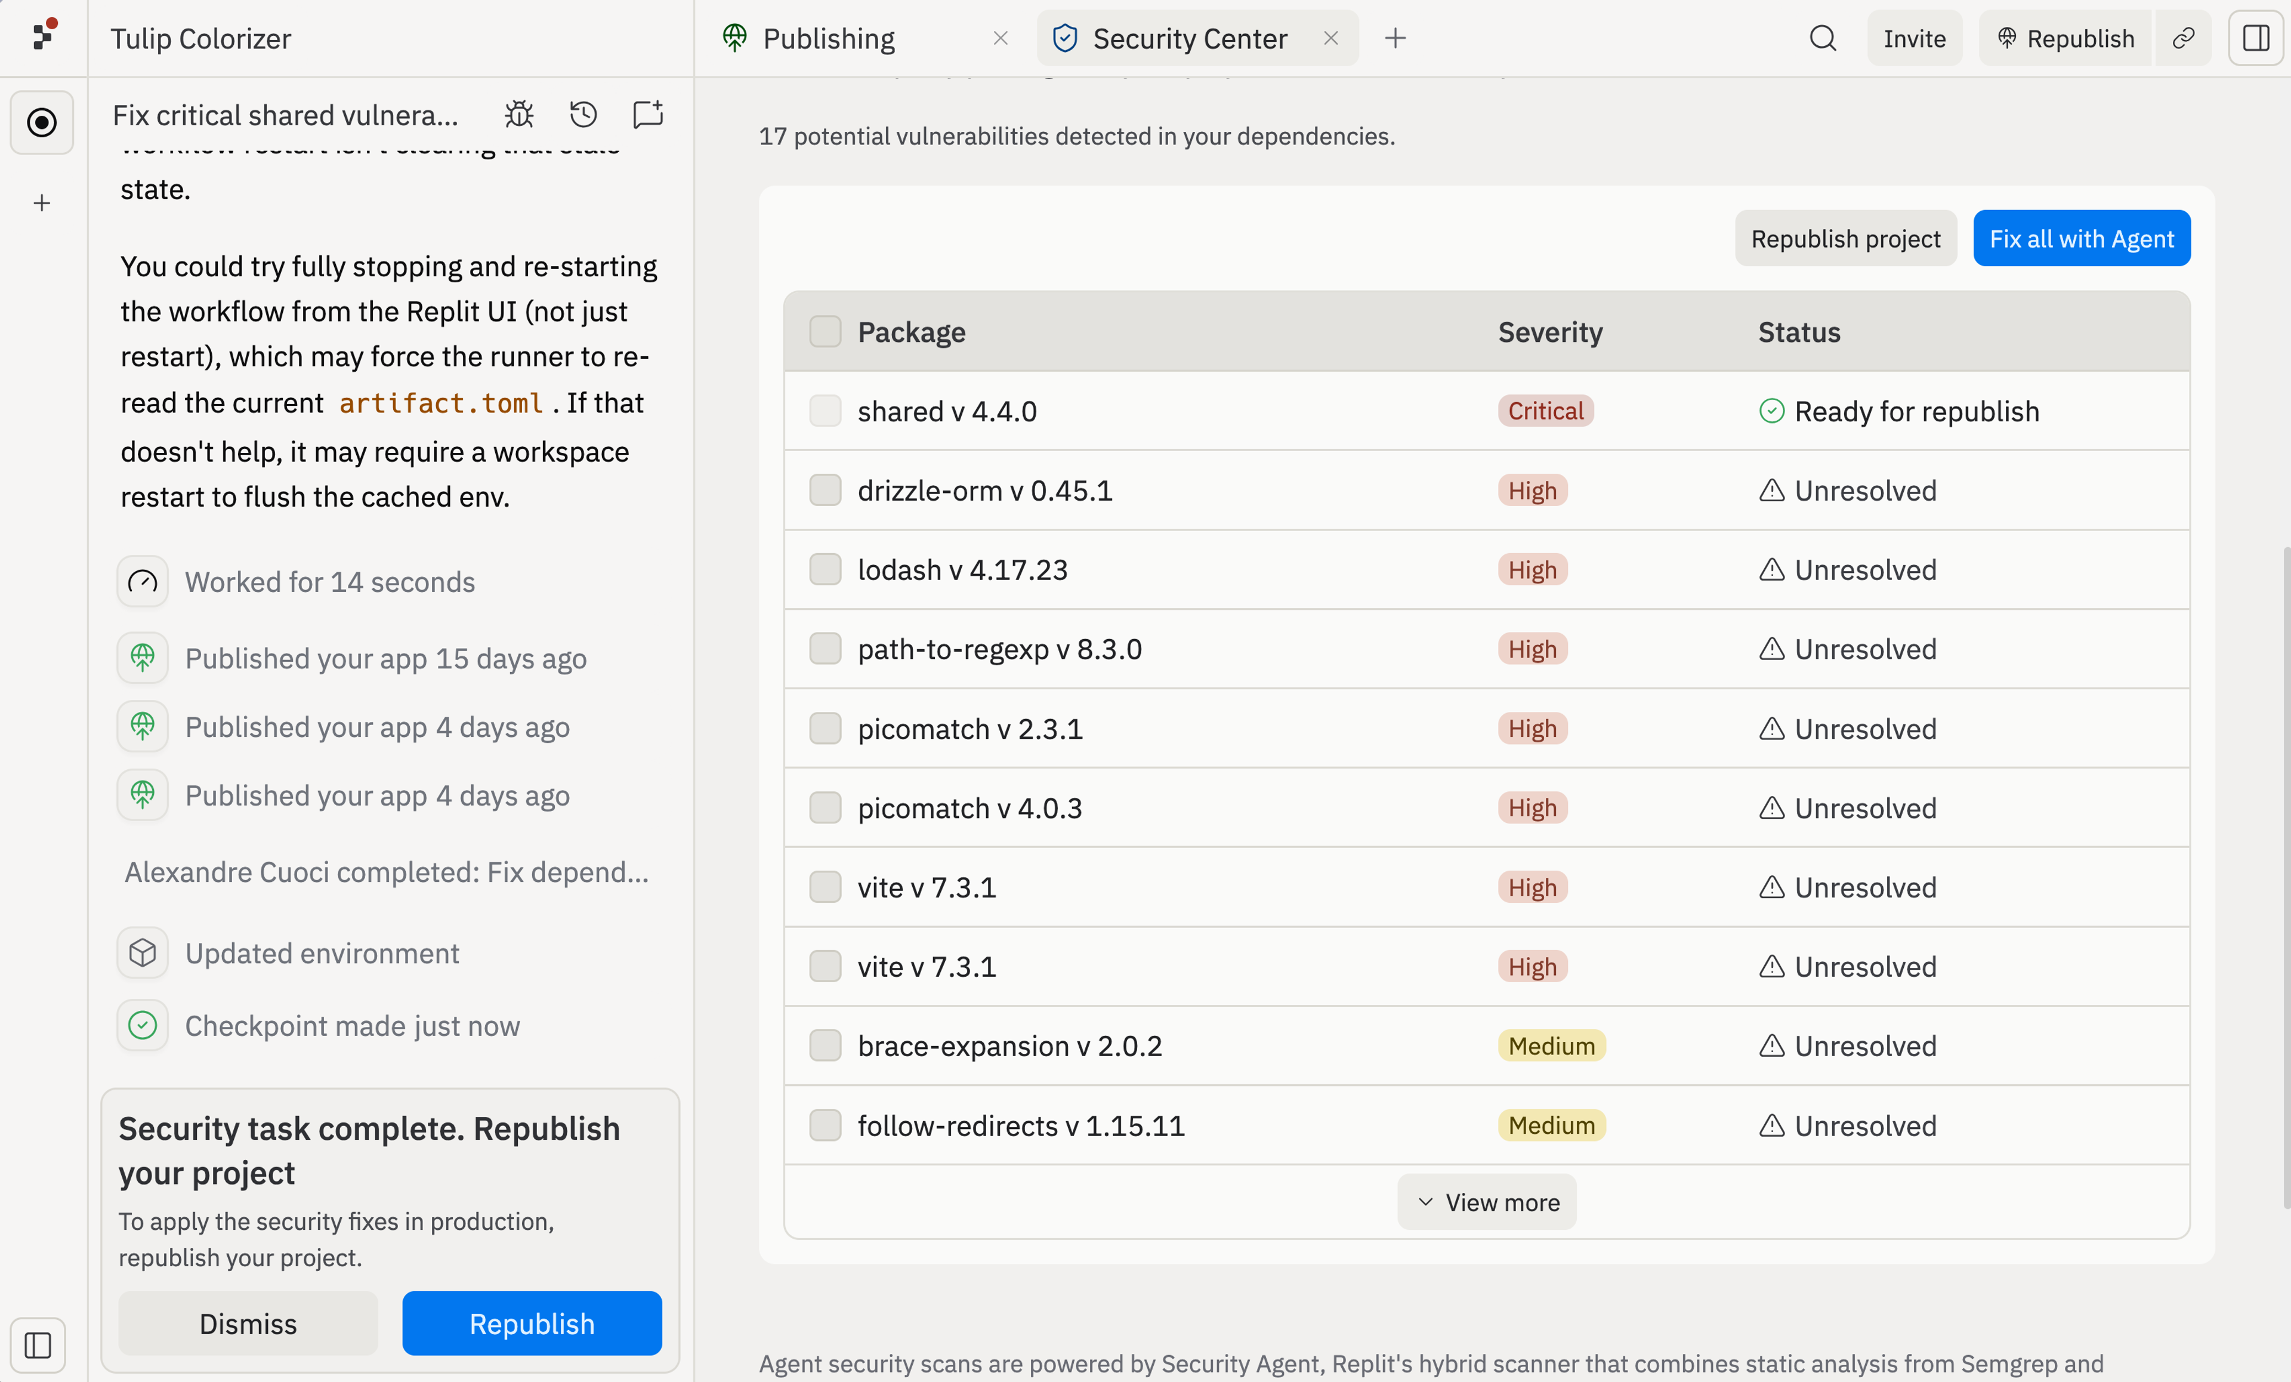The image size is (2291, 1382).
Task: Click the artifact.toml code reference
Action: click(x=441, y=403)
